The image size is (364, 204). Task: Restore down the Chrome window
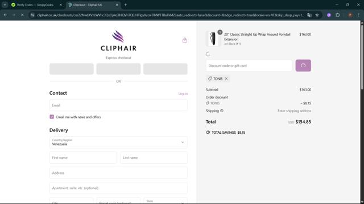pyautogui.click(x=348, y=5)
